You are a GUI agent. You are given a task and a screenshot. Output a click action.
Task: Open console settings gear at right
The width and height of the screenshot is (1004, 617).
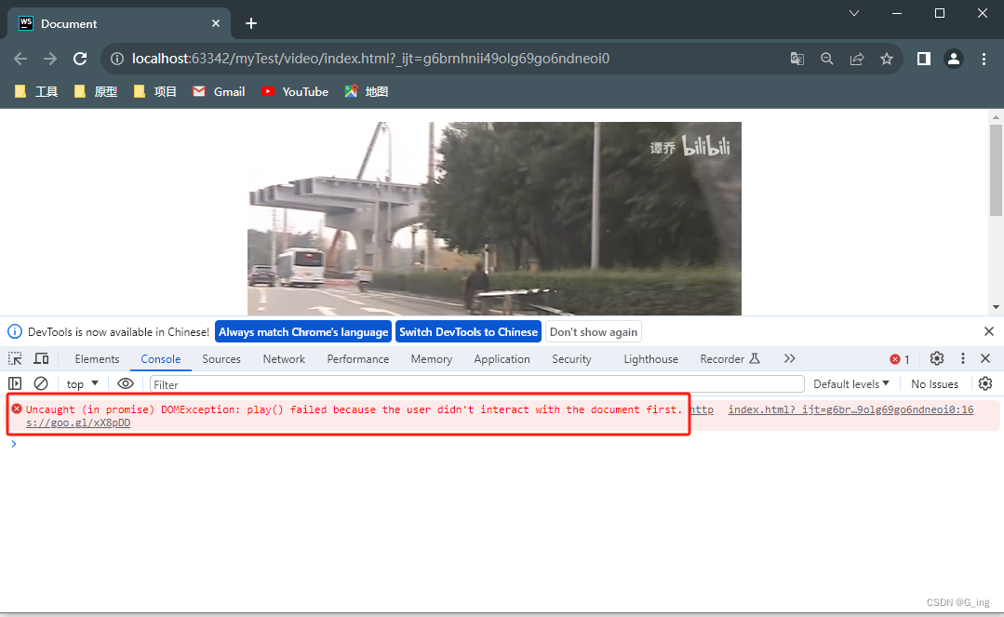pos(985,383)
